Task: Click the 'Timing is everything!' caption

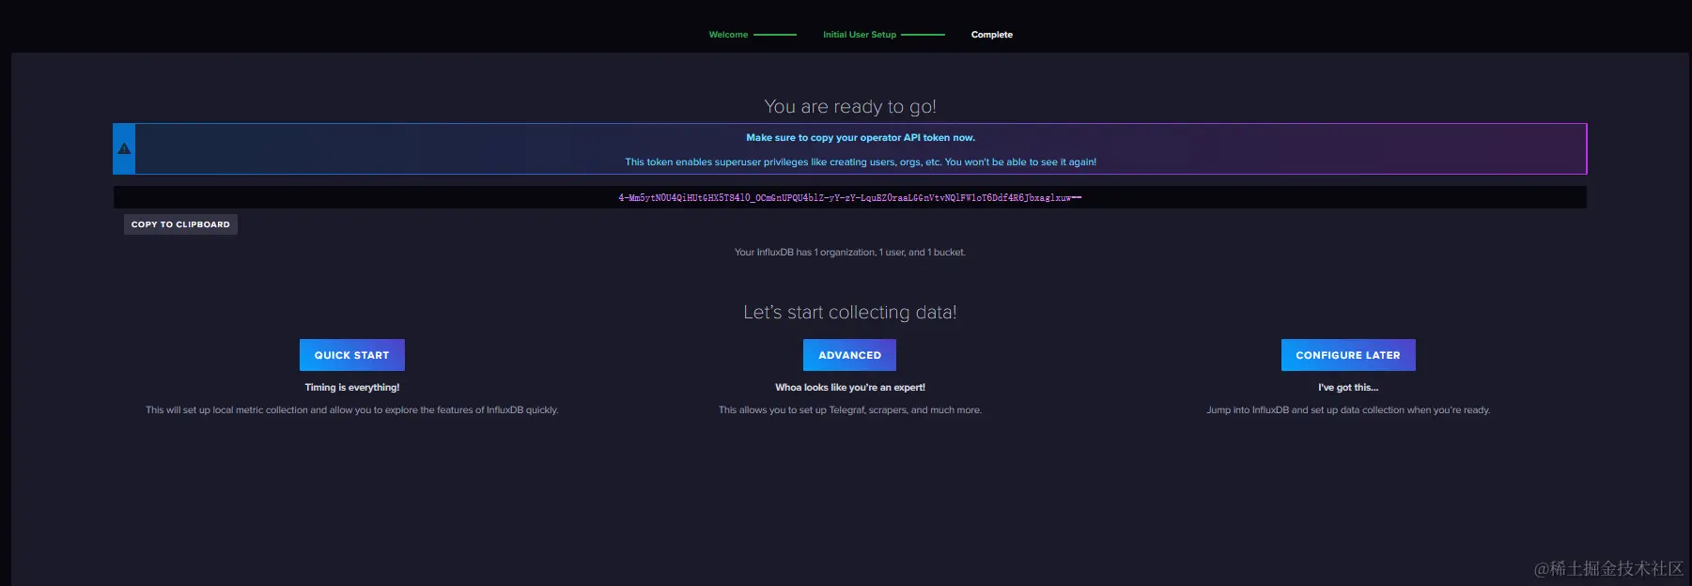Action: tap(352, 388)
